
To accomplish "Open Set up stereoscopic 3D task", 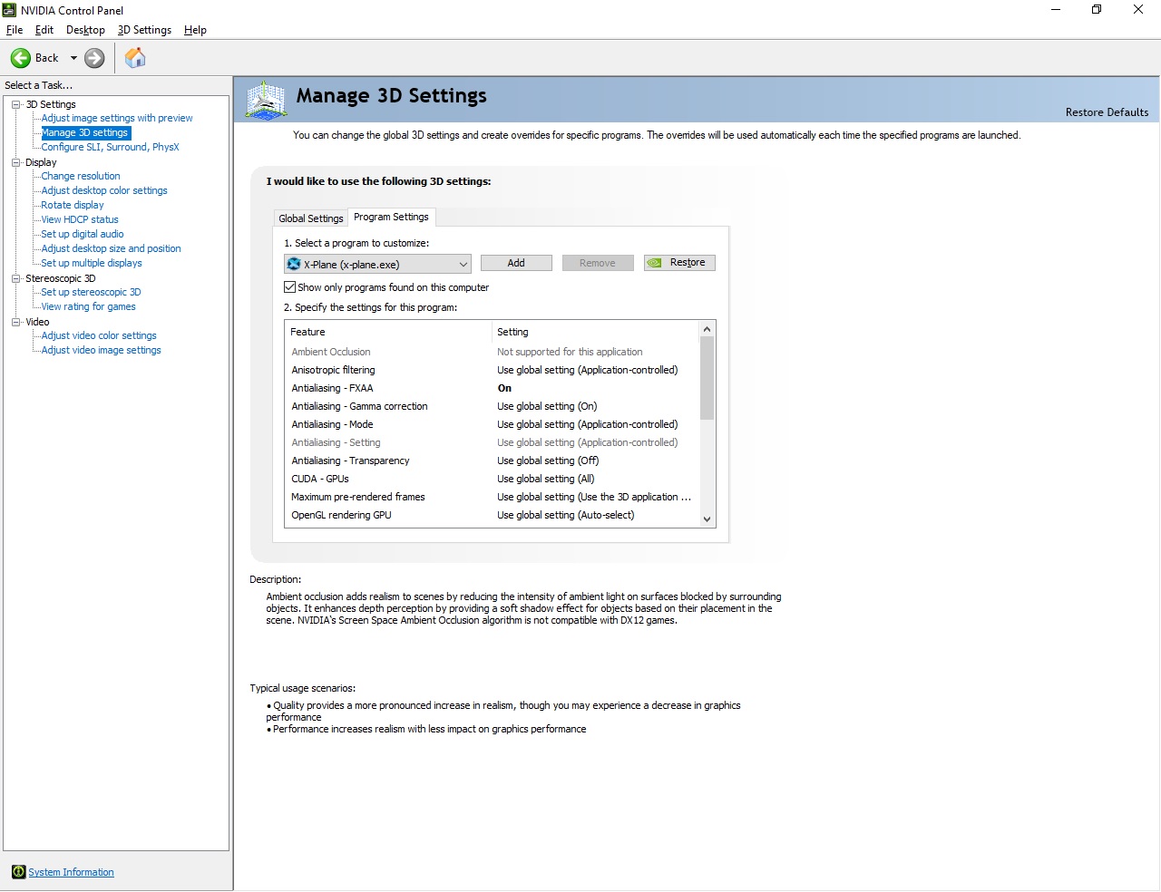I will click(x=91, y=292).
